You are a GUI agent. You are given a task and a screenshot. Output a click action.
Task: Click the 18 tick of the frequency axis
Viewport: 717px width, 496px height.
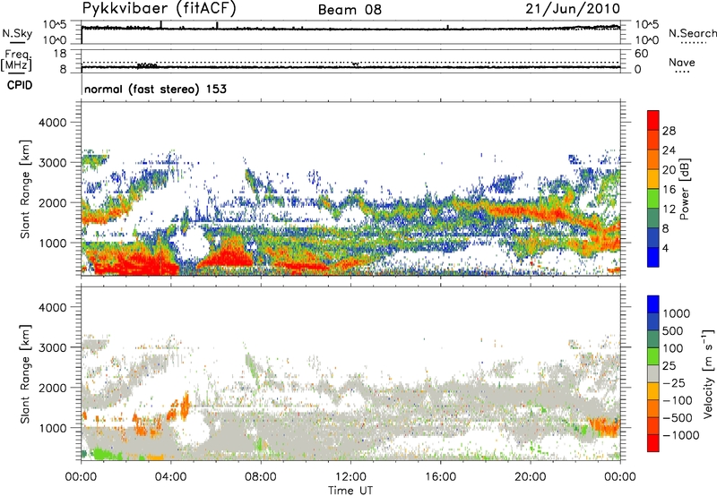pos(59,54)
